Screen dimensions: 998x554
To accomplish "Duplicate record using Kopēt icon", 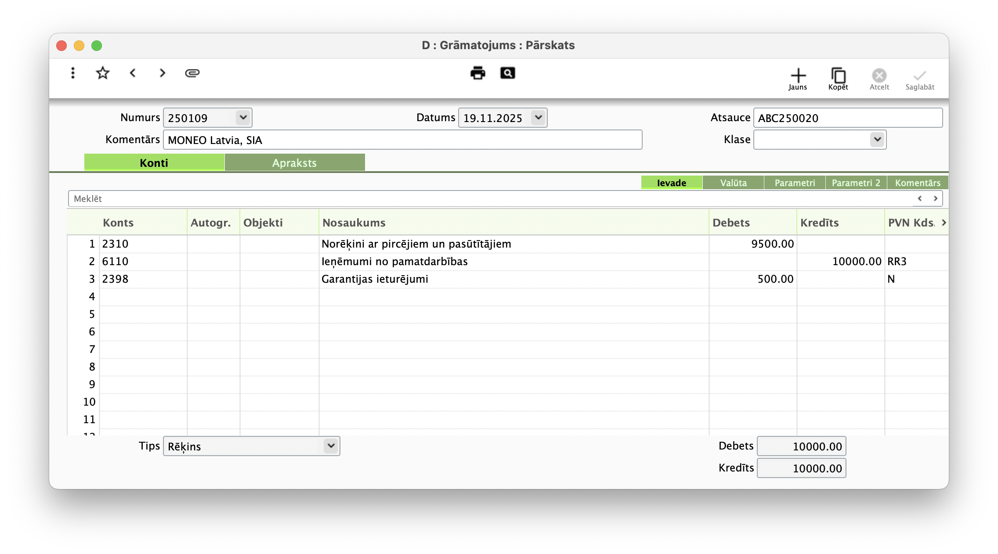I will (838, 79).
